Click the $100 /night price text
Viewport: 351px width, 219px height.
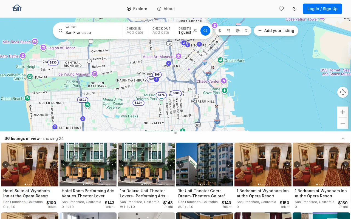(x=51, y=204)
